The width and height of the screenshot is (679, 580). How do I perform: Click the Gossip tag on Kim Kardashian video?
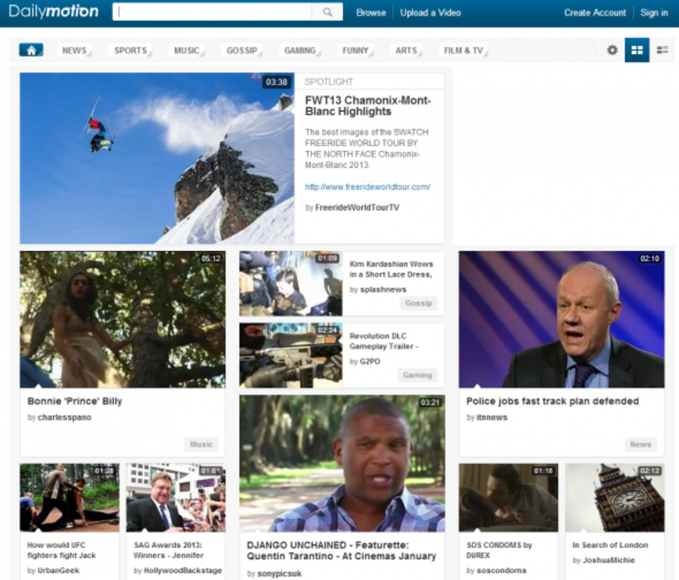tap(418, 303)
